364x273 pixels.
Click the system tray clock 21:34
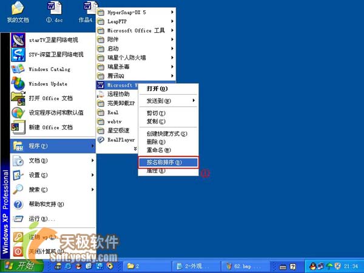point(351,266)
